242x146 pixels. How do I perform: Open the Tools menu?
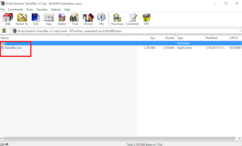tap(29, 9)
